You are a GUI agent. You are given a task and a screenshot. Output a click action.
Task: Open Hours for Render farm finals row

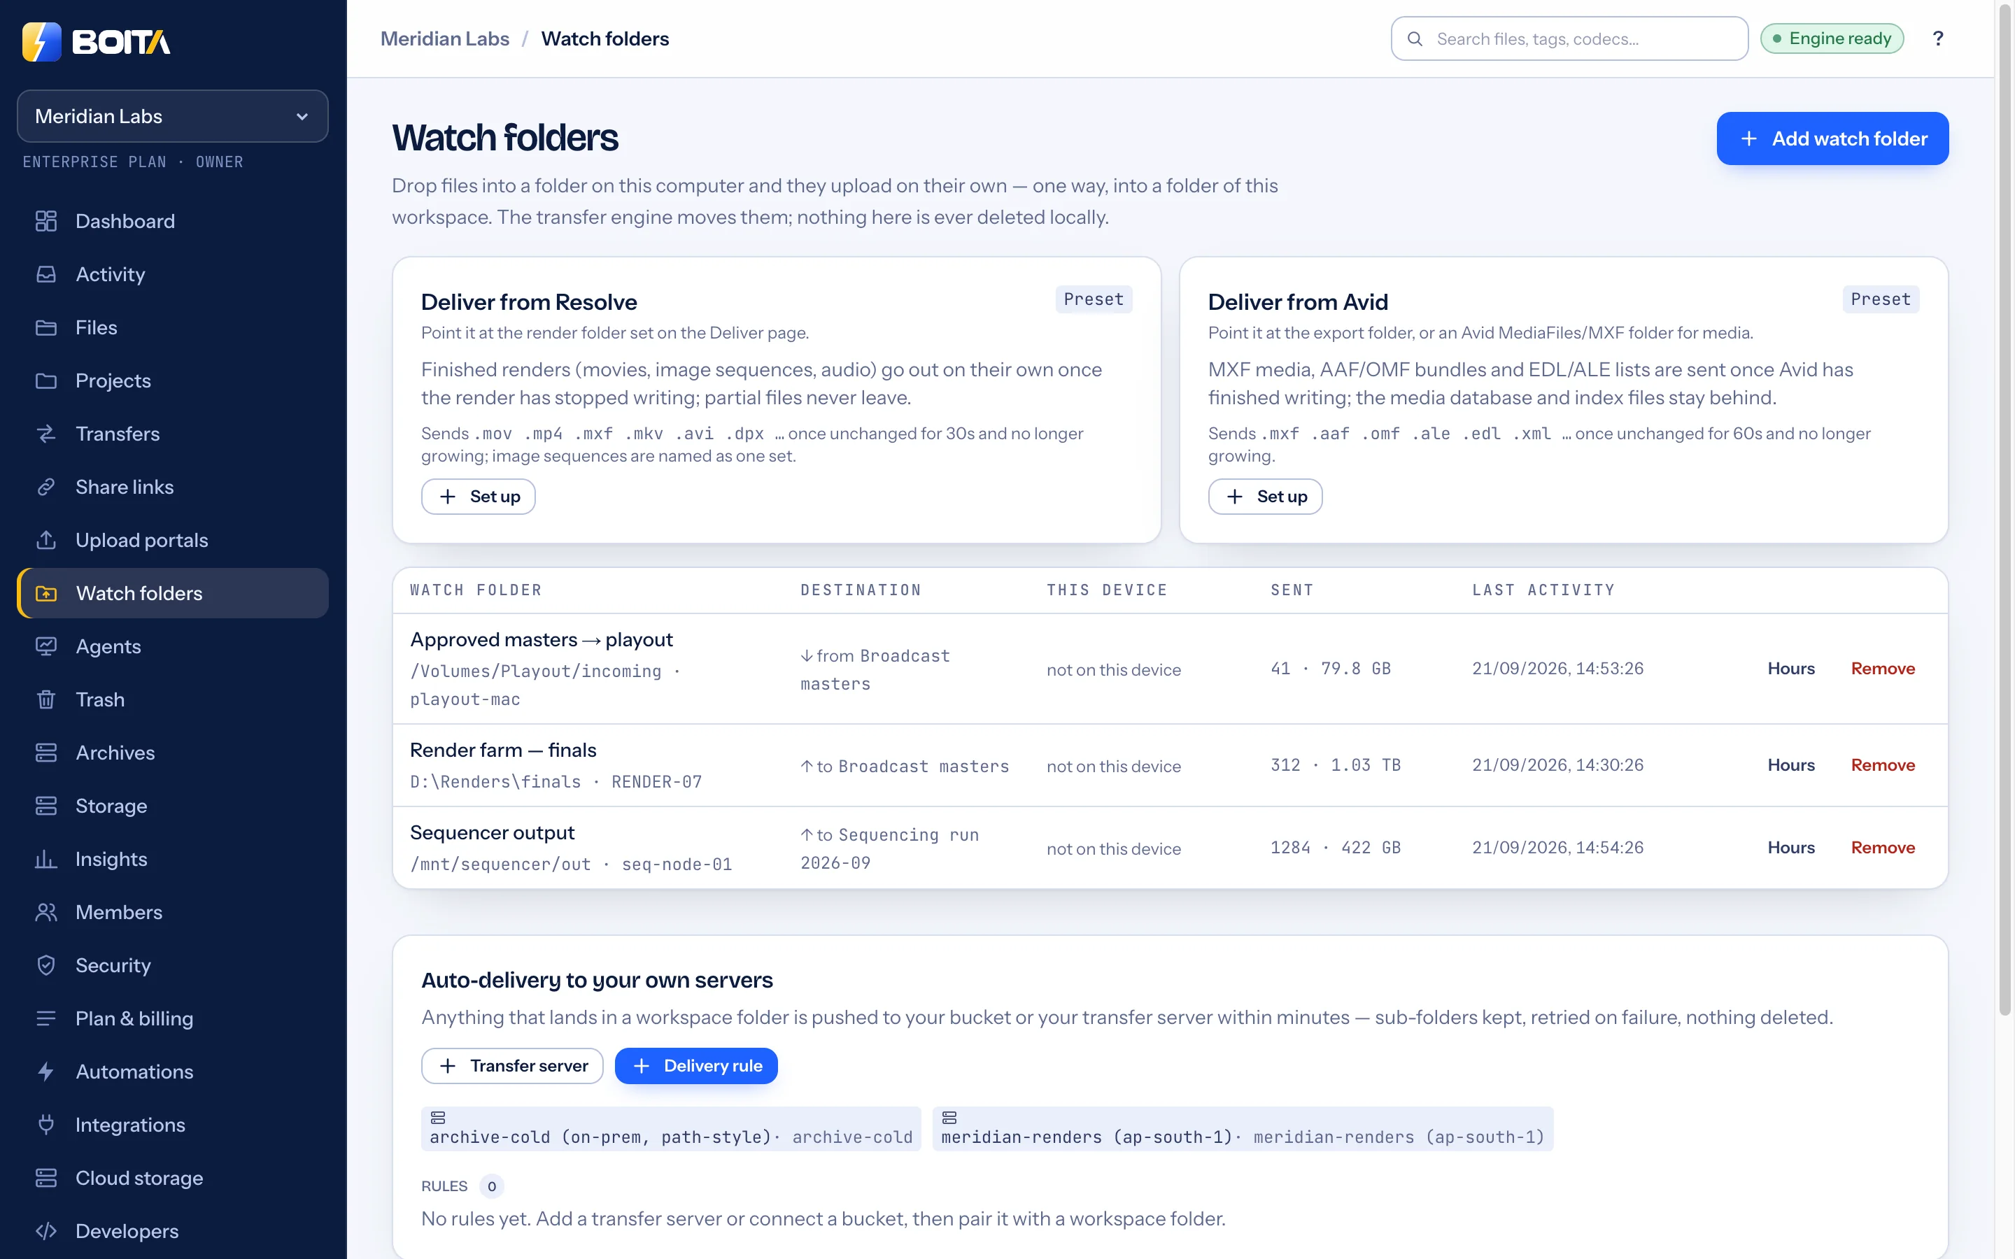(x=1791, y=765)
